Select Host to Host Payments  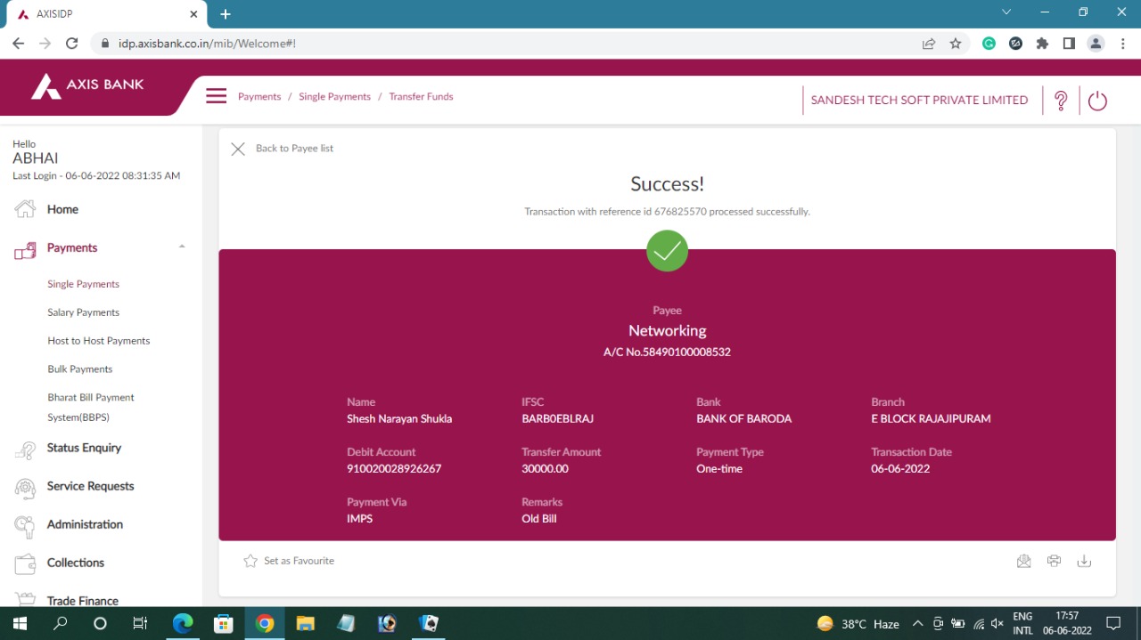click(98, 341)
